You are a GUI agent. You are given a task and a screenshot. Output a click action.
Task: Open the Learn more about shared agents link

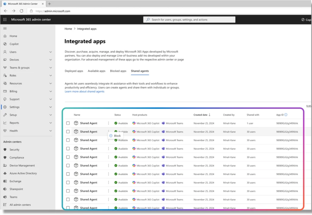point(84,91)
